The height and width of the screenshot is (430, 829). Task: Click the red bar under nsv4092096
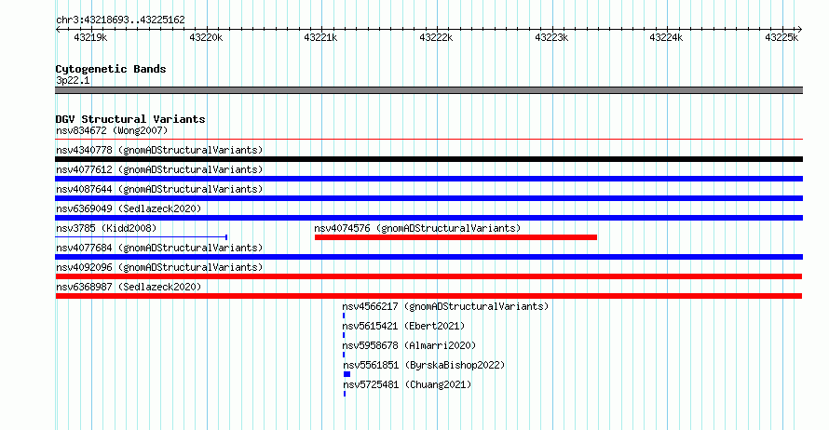[428, 276]
